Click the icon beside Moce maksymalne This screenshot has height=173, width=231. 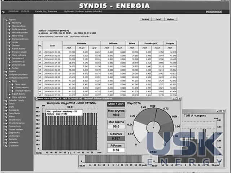click(x=9, y=33)
